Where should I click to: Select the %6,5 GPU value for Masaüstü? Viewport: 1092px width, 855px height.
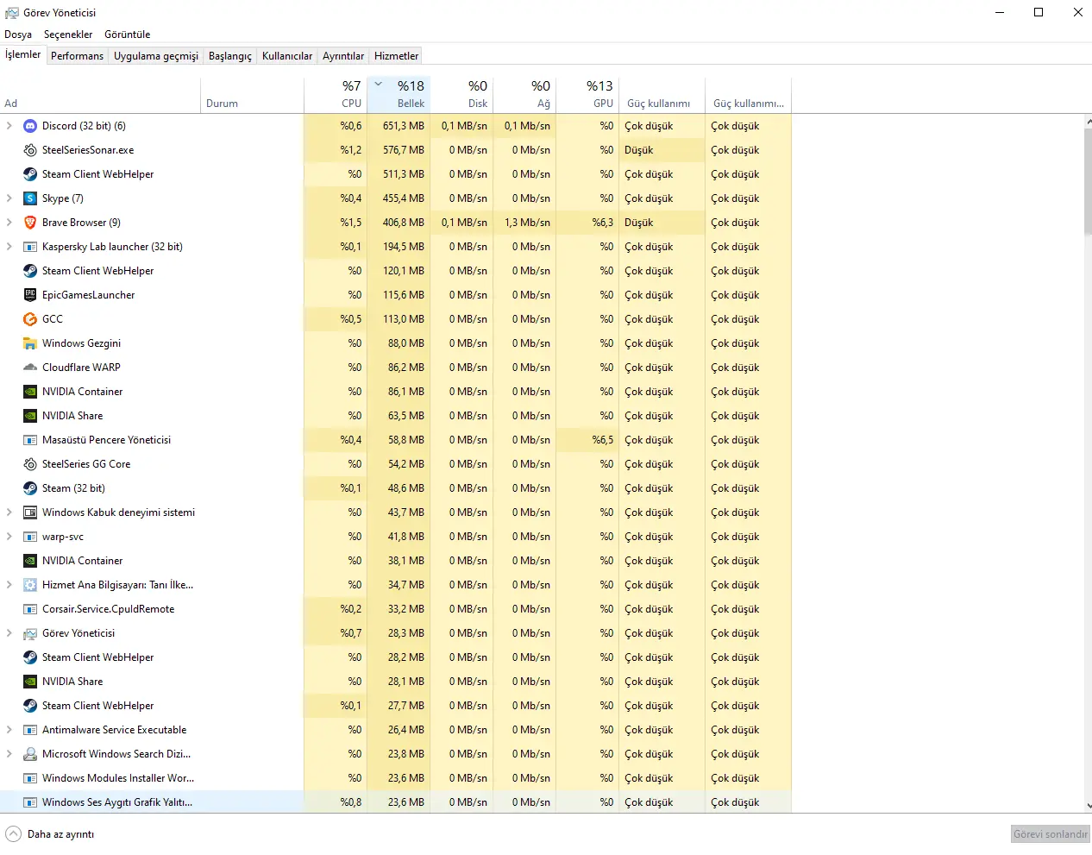click(587, 440)
